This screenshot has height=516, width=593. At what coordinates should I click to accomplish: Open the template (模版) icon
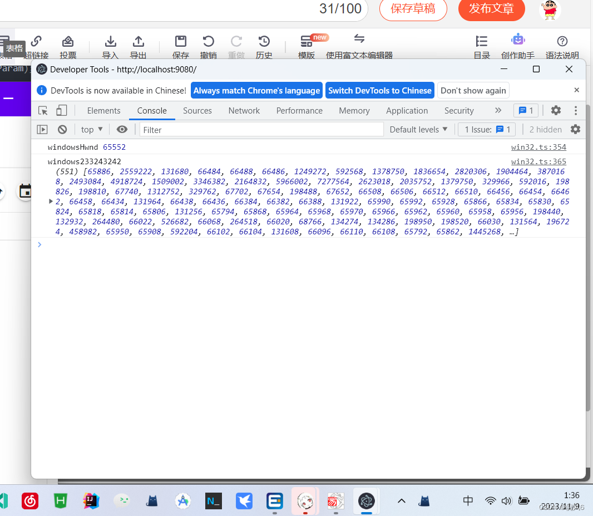[307, 47]
